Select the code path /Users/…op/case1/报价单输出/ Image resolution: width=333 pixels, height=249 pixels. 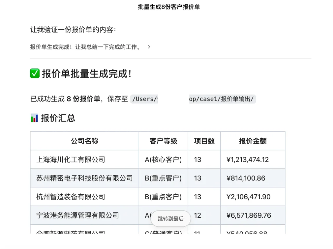[195, 98]
